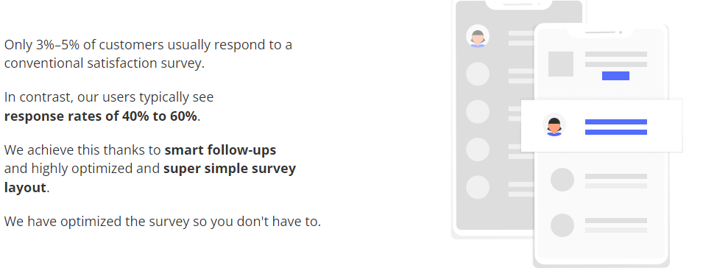Click the upper gray circle placeholder on the front phone

(x=562, y=180)
